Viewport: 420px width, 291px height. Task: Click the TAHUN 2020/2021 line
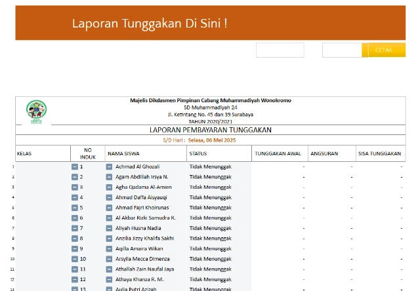tap(211, 122)
